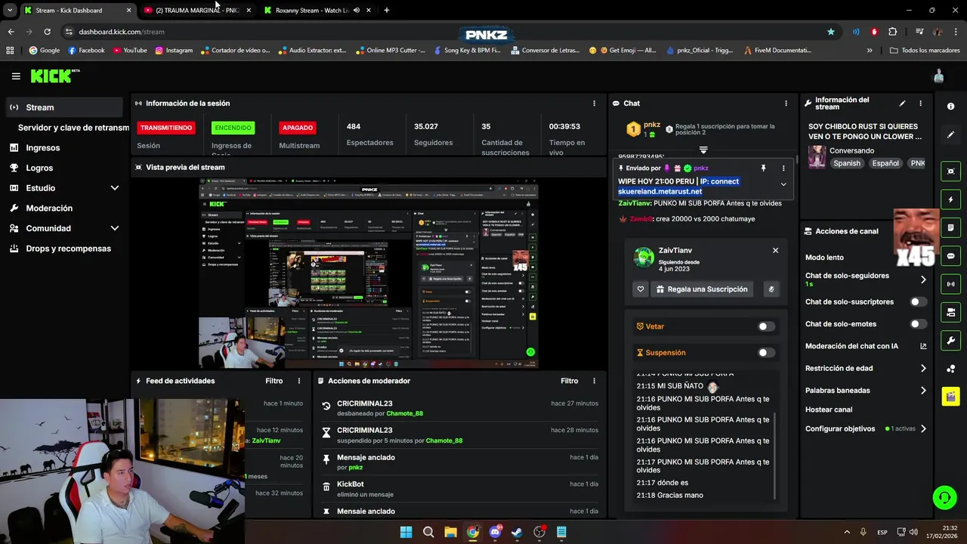Click the notes page sidebar icon
Viewport: 967px width, 544px height.
pos(950,228)
